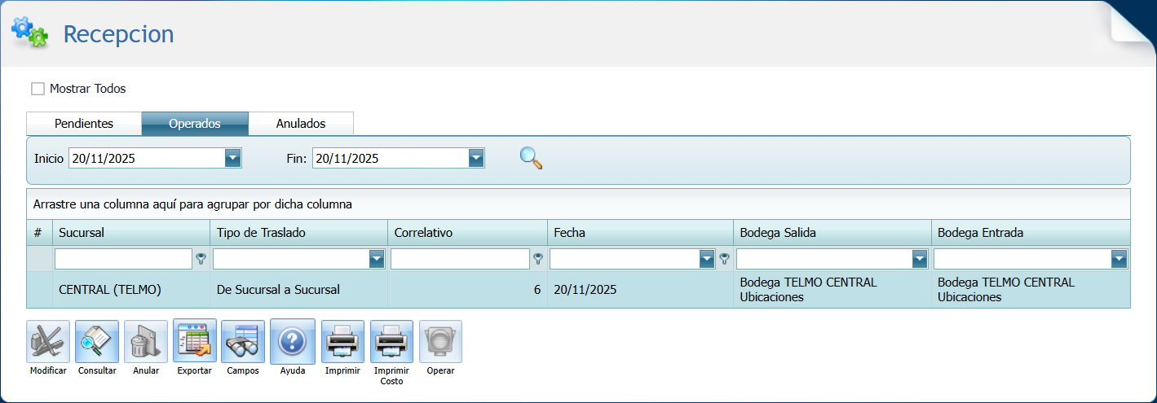Sort by the Correlativo column header

[468, 233]
